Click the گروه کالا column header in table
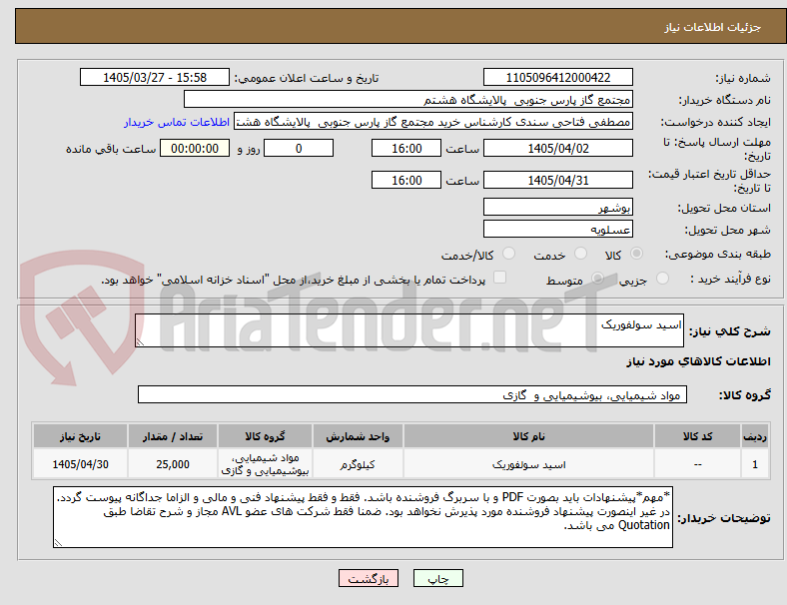Image resolution: width=787 pixels, height=605 pixels. point(265,436)
